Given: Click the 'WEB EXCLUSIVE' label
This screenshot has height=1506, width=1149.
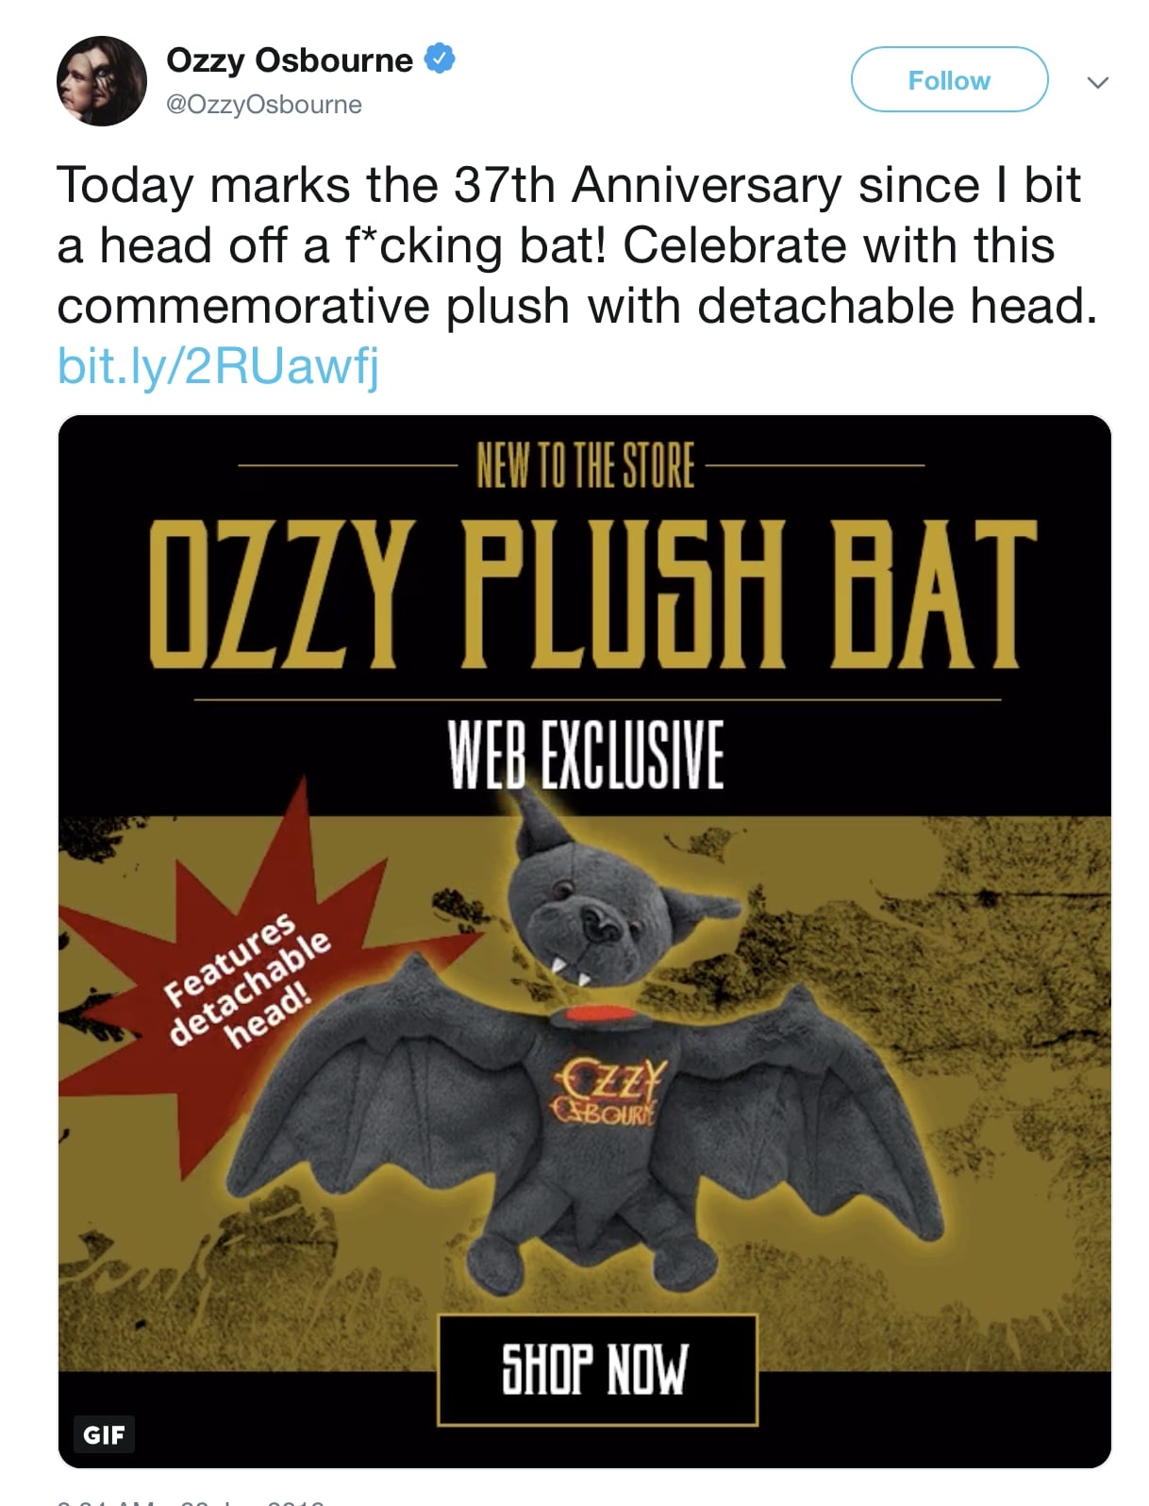Looking at the screenshot, I should tap(585, 755).
